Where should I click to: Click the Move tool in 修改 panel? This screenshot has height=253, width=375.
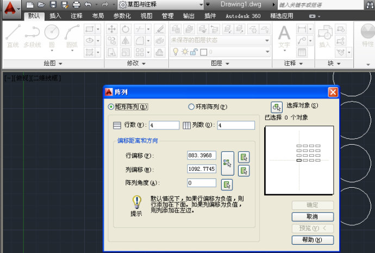(112, 29)
